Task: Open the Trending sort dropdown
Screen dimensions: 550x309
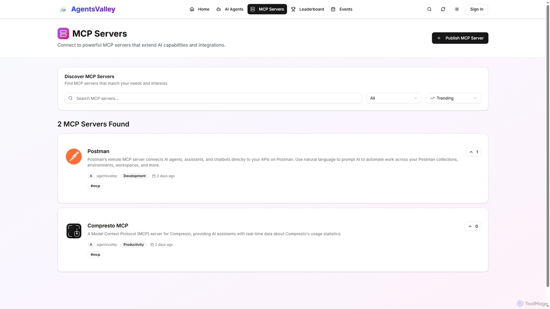Action: (454, 98)
